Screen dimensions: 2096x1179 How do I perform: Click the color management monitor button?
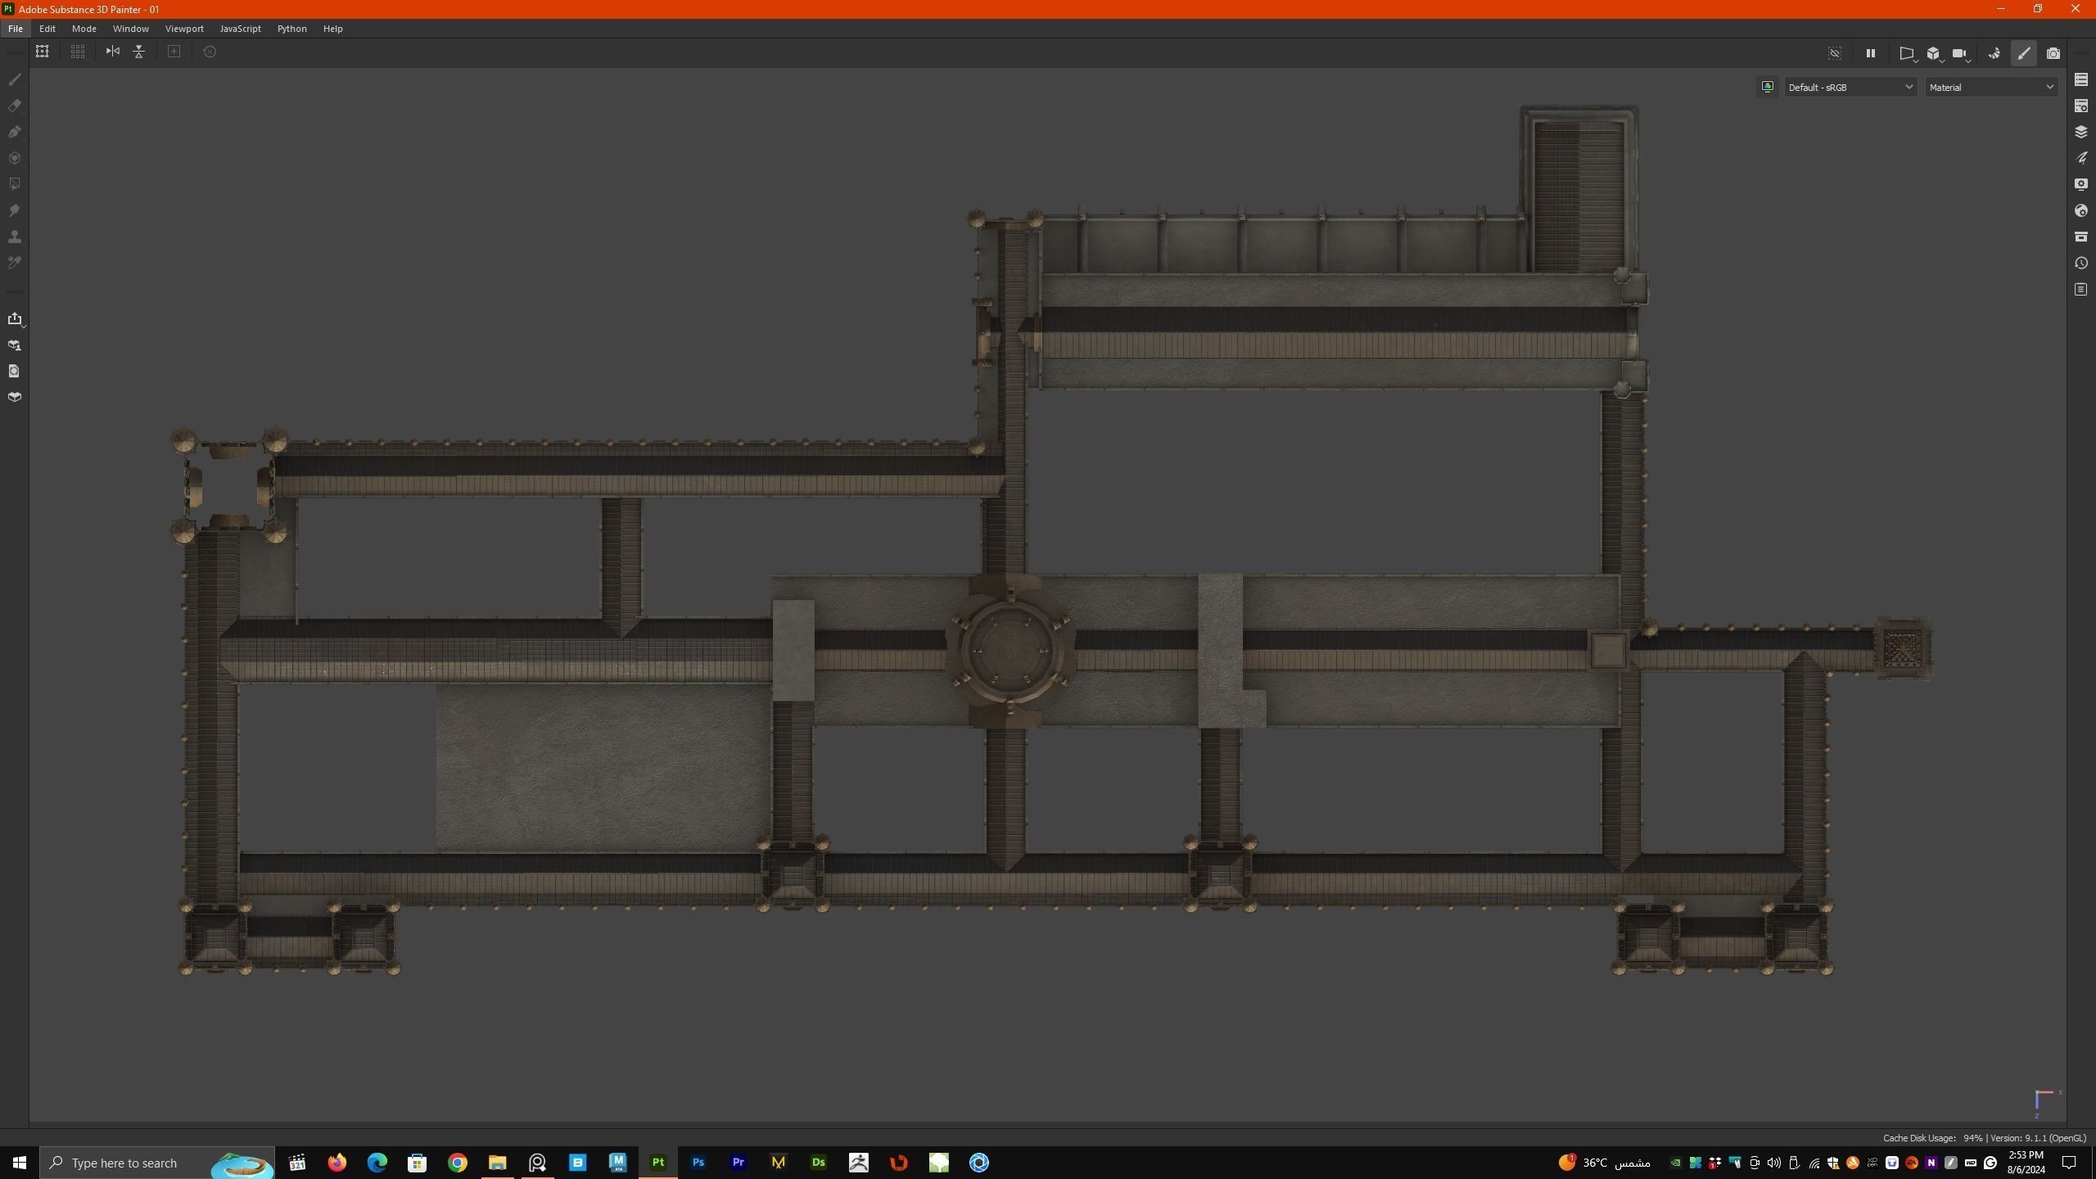point(1767,87)
